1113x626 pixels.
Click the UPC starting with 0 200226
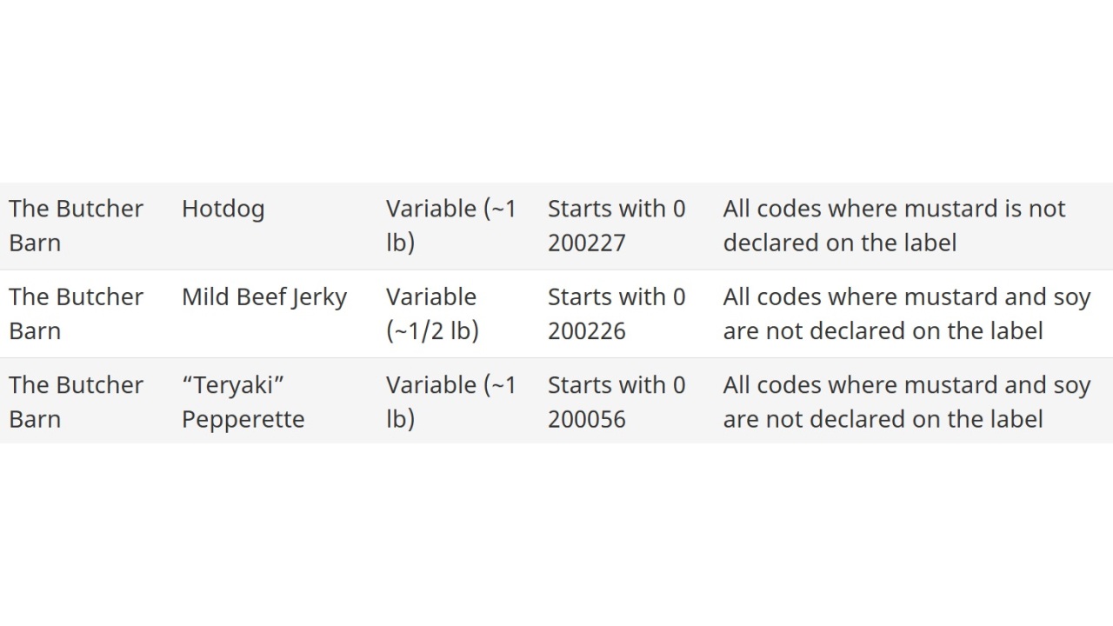[x=616, y=314]
